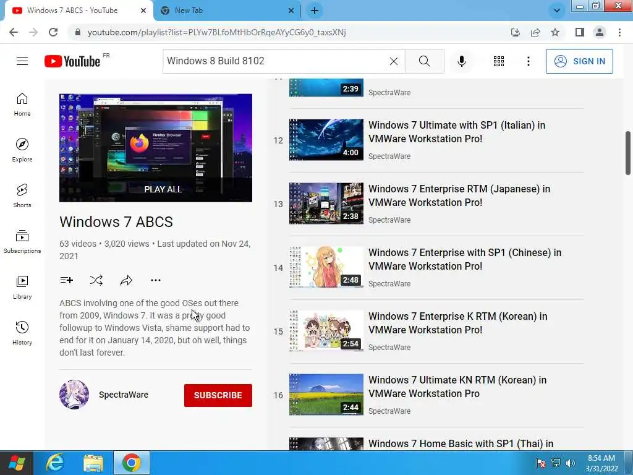This screenshot has height=475, width=633.
Task: Open title 'Windows 7 Enterprise RTM (Japanese)'
Action: (x=459, y=195)
